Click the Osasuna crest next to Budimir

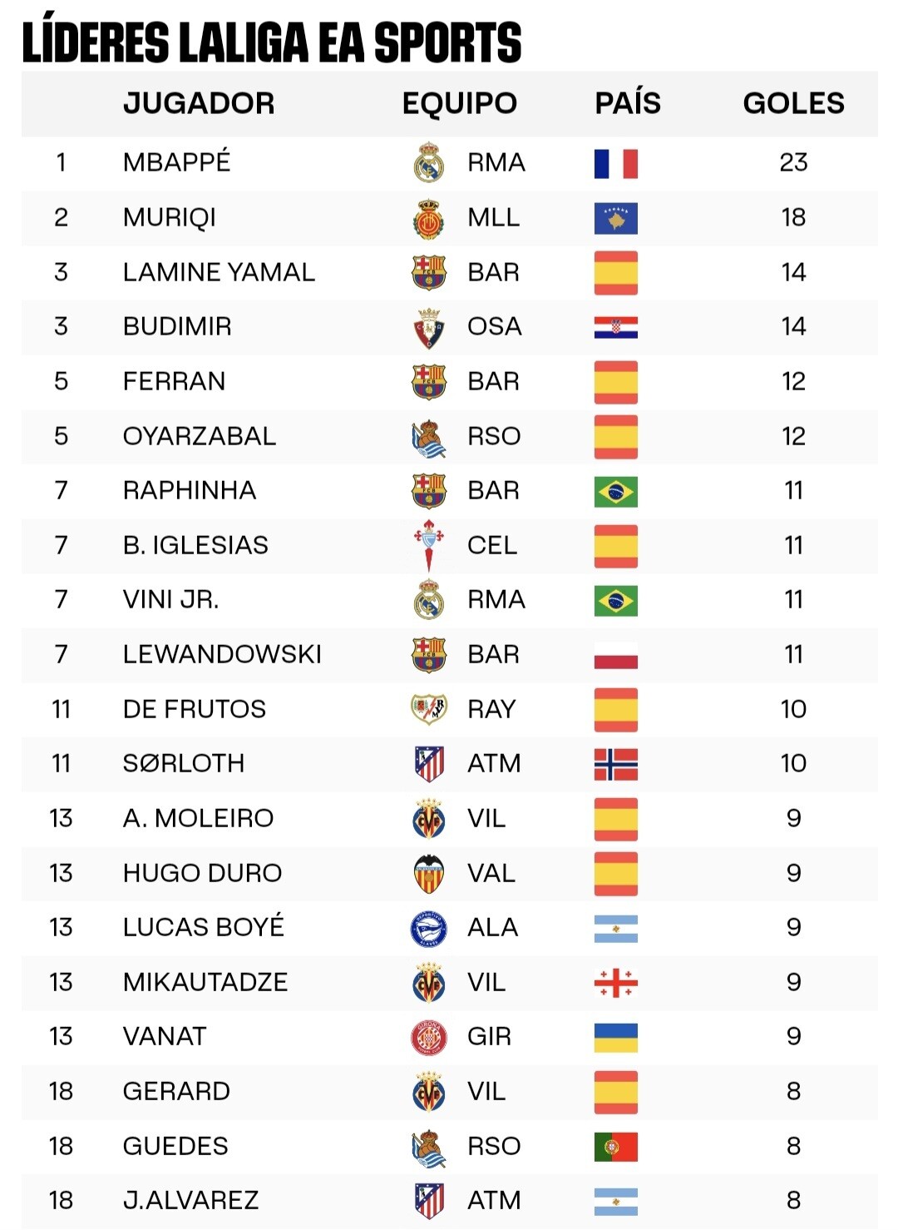point(429,327)
